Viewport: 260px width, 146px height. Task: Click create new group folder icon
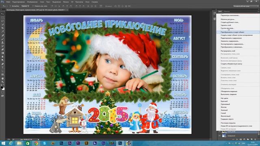coord(248,140)
